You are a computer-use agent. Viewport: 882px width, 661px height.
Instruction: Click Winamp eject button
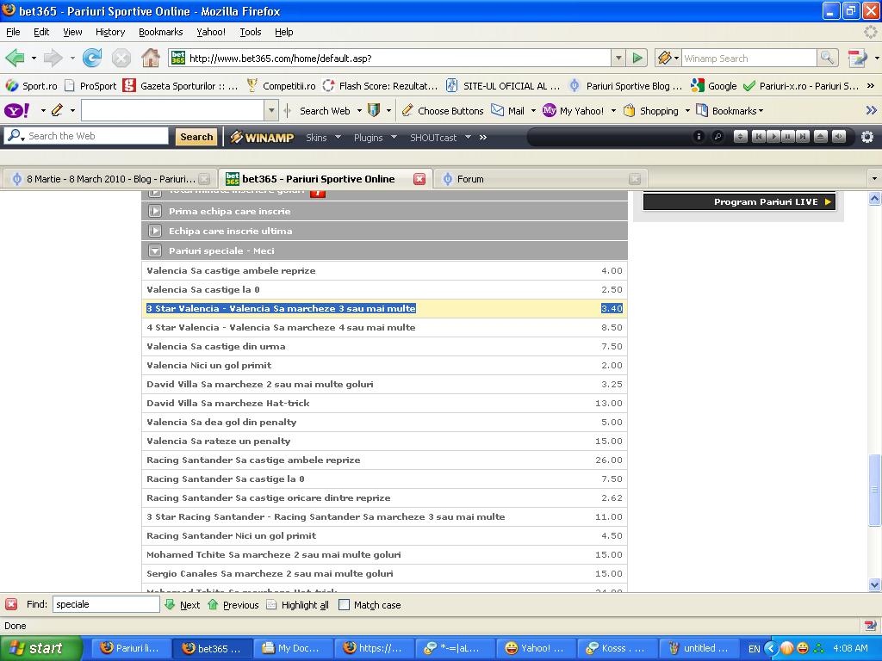coord(821,137)
